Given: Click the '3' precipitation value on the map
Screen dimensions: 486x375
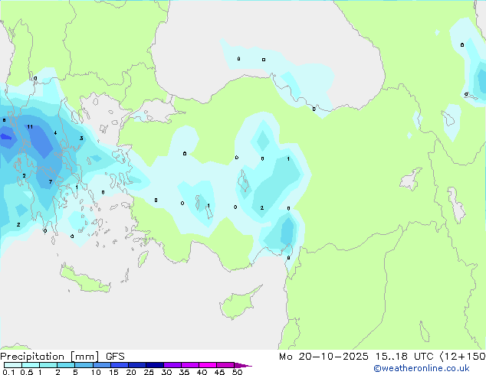Looking at the screenshot, I should click(81, 139).
